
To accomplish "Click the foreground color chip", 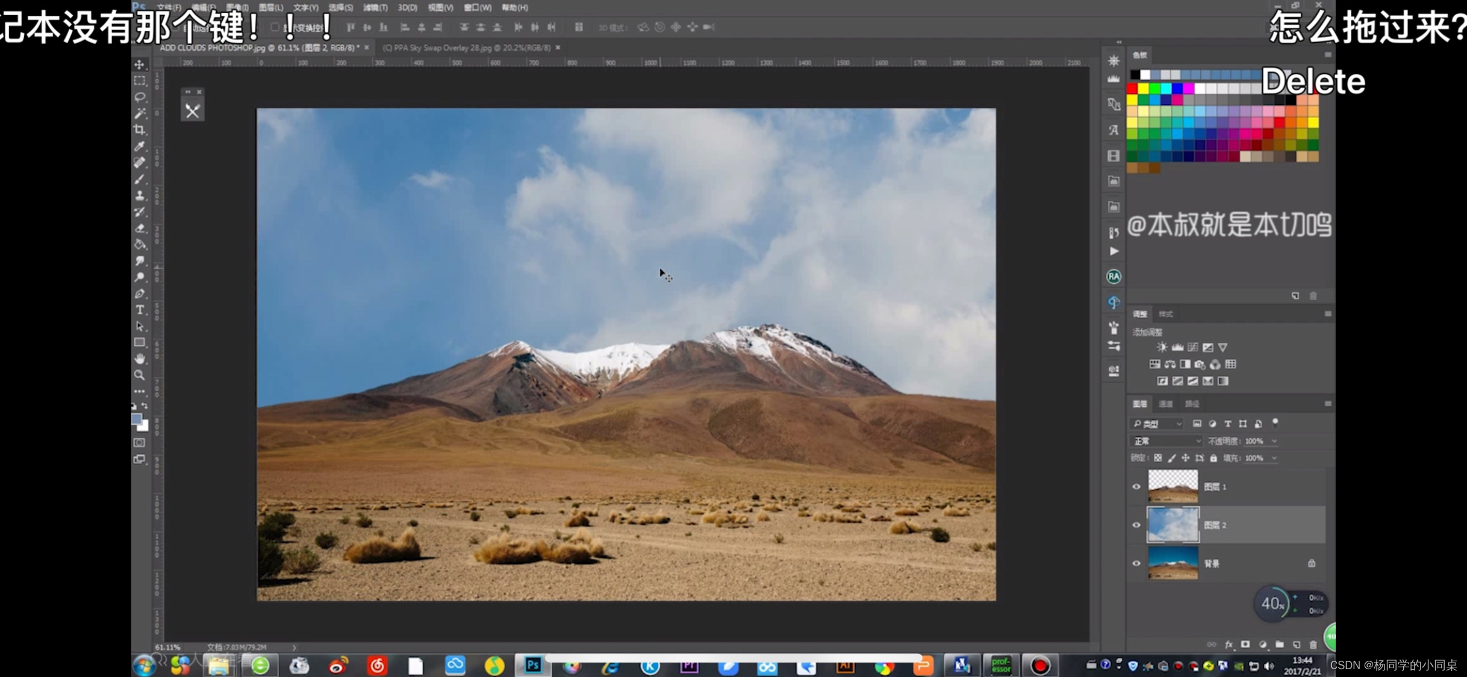I will (136, 419).
